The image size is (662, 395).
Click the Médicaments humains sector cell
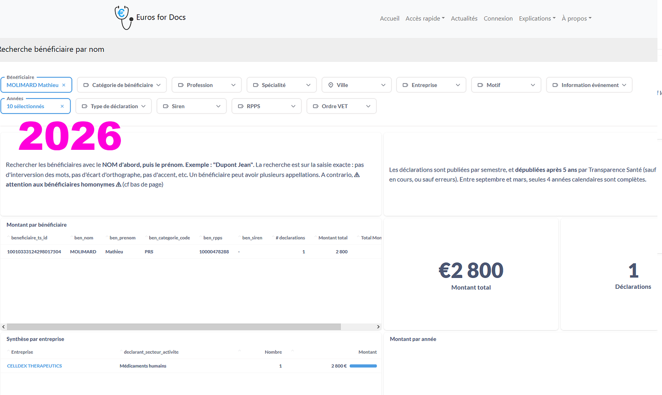143,366
